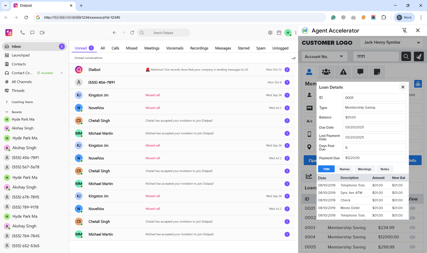Open Dialpad video meetings icon

pyautogui.click(x=42, y=32)
